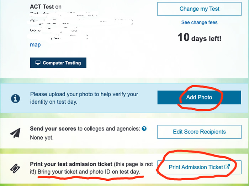Click the ACT Test heading
The image size is (249, 186).
coord(42,7)
